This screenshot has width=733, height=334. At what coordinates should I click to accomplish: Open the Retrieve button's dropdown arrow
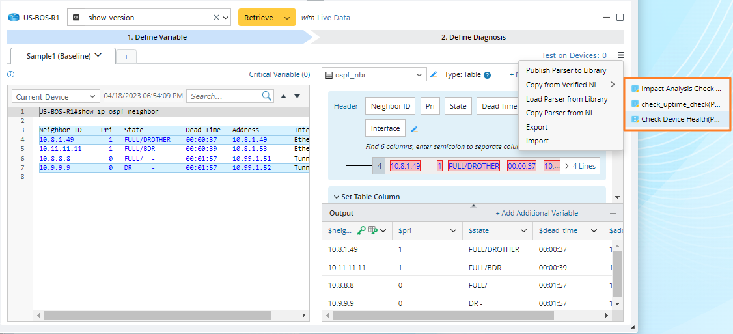click(x=287, y=18)
